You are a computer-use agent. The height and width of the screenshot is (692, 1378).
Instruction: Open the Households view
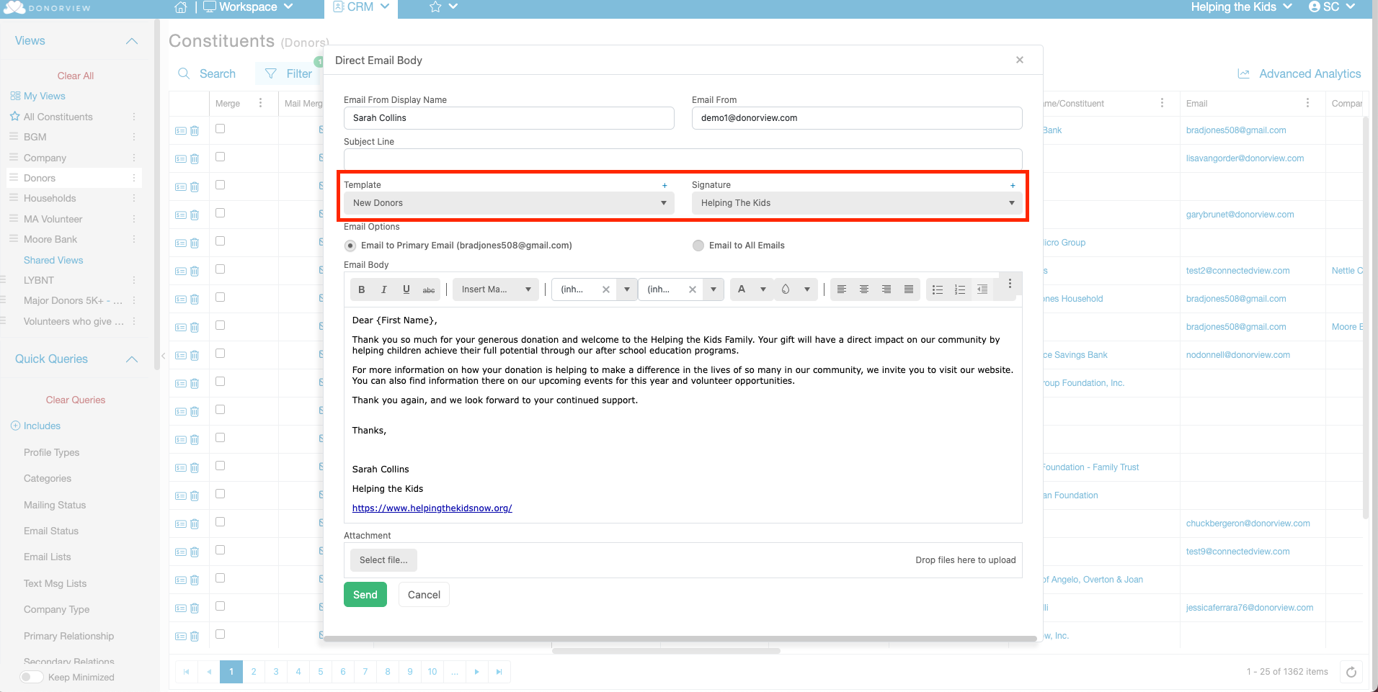[x=50, y=198]
